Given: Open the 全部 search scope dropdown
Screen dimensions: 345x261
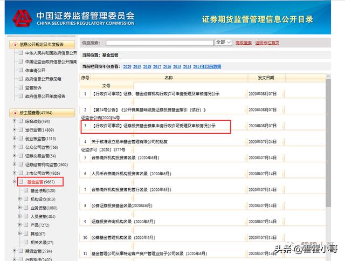Looking at the screenshot, I should (x=223, y=42).
